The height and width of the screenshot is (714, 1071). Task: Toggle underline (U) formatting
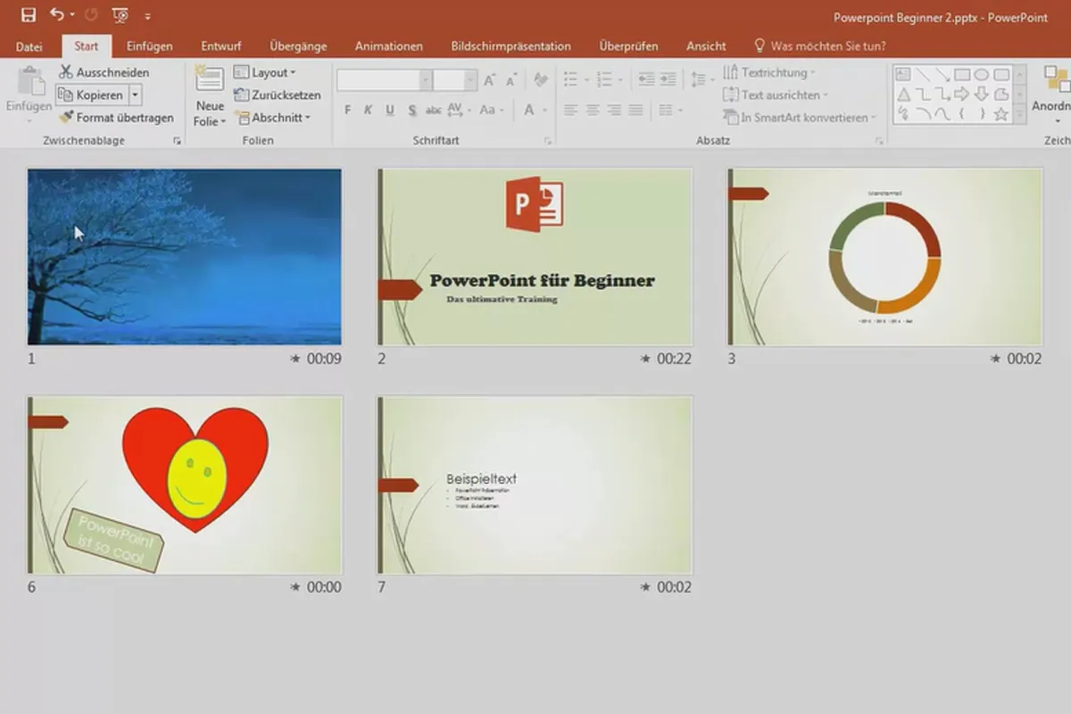[x=390, y=111]
